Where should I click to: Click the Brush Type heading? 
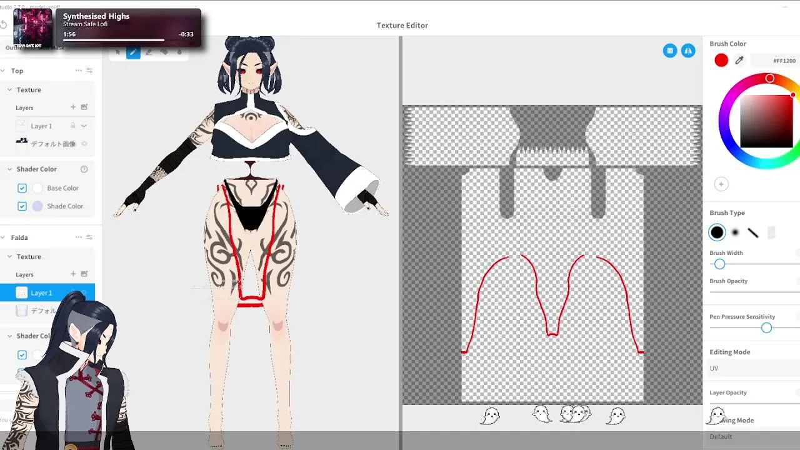[x=727, y=213]
